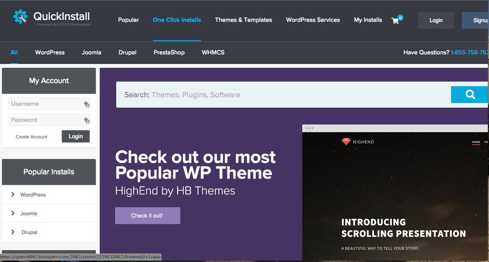Click the HighEnd red diamond logo
This screenshot has width=489, height=262.
click(x=346, y=142)
